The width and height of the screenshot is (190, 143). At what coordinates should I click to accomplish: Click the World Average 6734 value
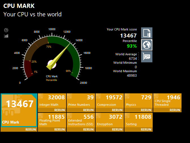coord(133,59)
